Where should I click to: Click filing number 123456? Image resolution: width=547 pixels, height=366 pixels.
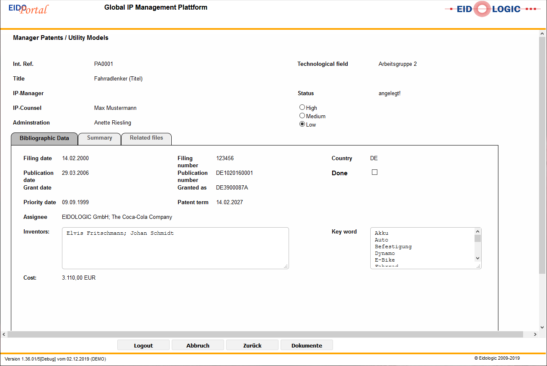[225, 158]
